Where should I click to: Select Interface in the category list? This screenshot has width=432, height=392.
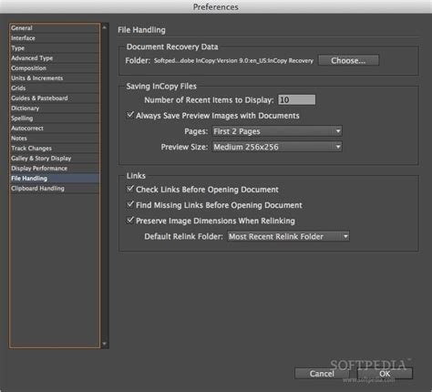tap(55, 38)
